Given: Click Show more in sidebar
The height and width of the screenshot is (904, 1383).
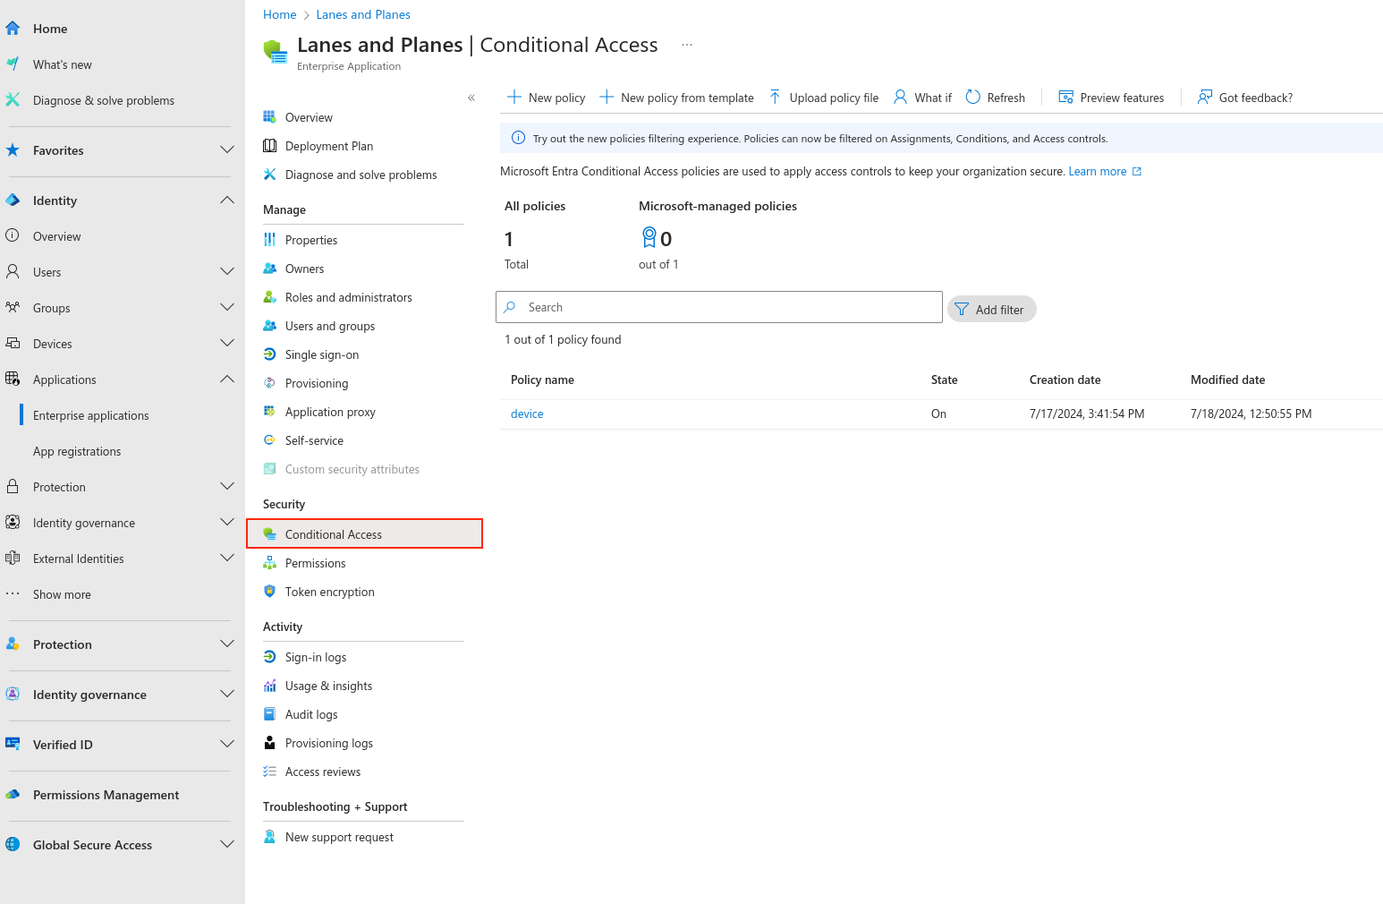Looking at the screenshot, I should [x=62, y=594].
